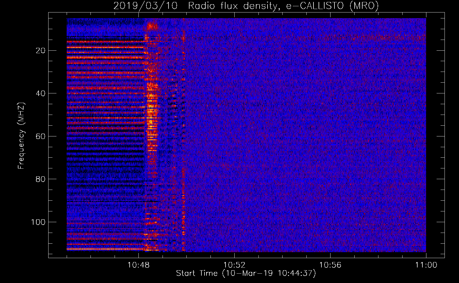Click the 10:48 time tick label
Viewport: 459px width, 283px height.
coord(138,265)
